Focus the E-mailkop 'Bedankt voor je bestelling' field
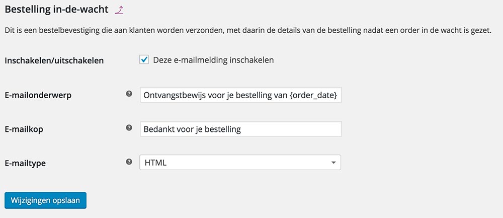 [240, 129]
